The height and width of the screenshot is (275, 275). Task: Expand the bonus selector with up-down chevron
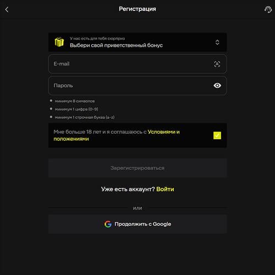coord(217,42)
